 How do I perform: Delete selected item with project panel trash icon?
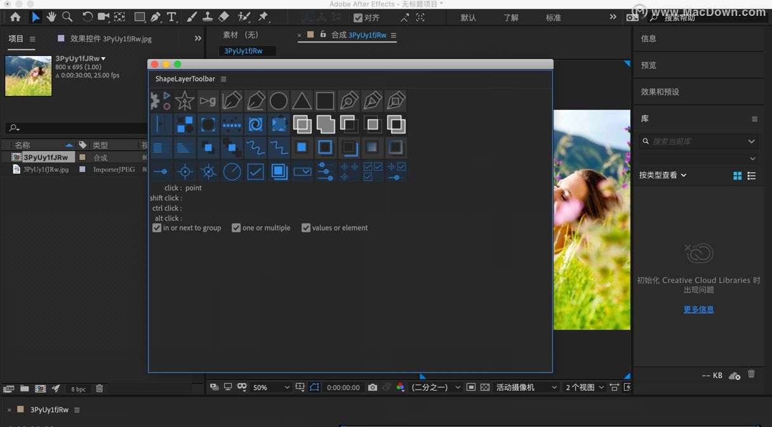pos(99,388)
